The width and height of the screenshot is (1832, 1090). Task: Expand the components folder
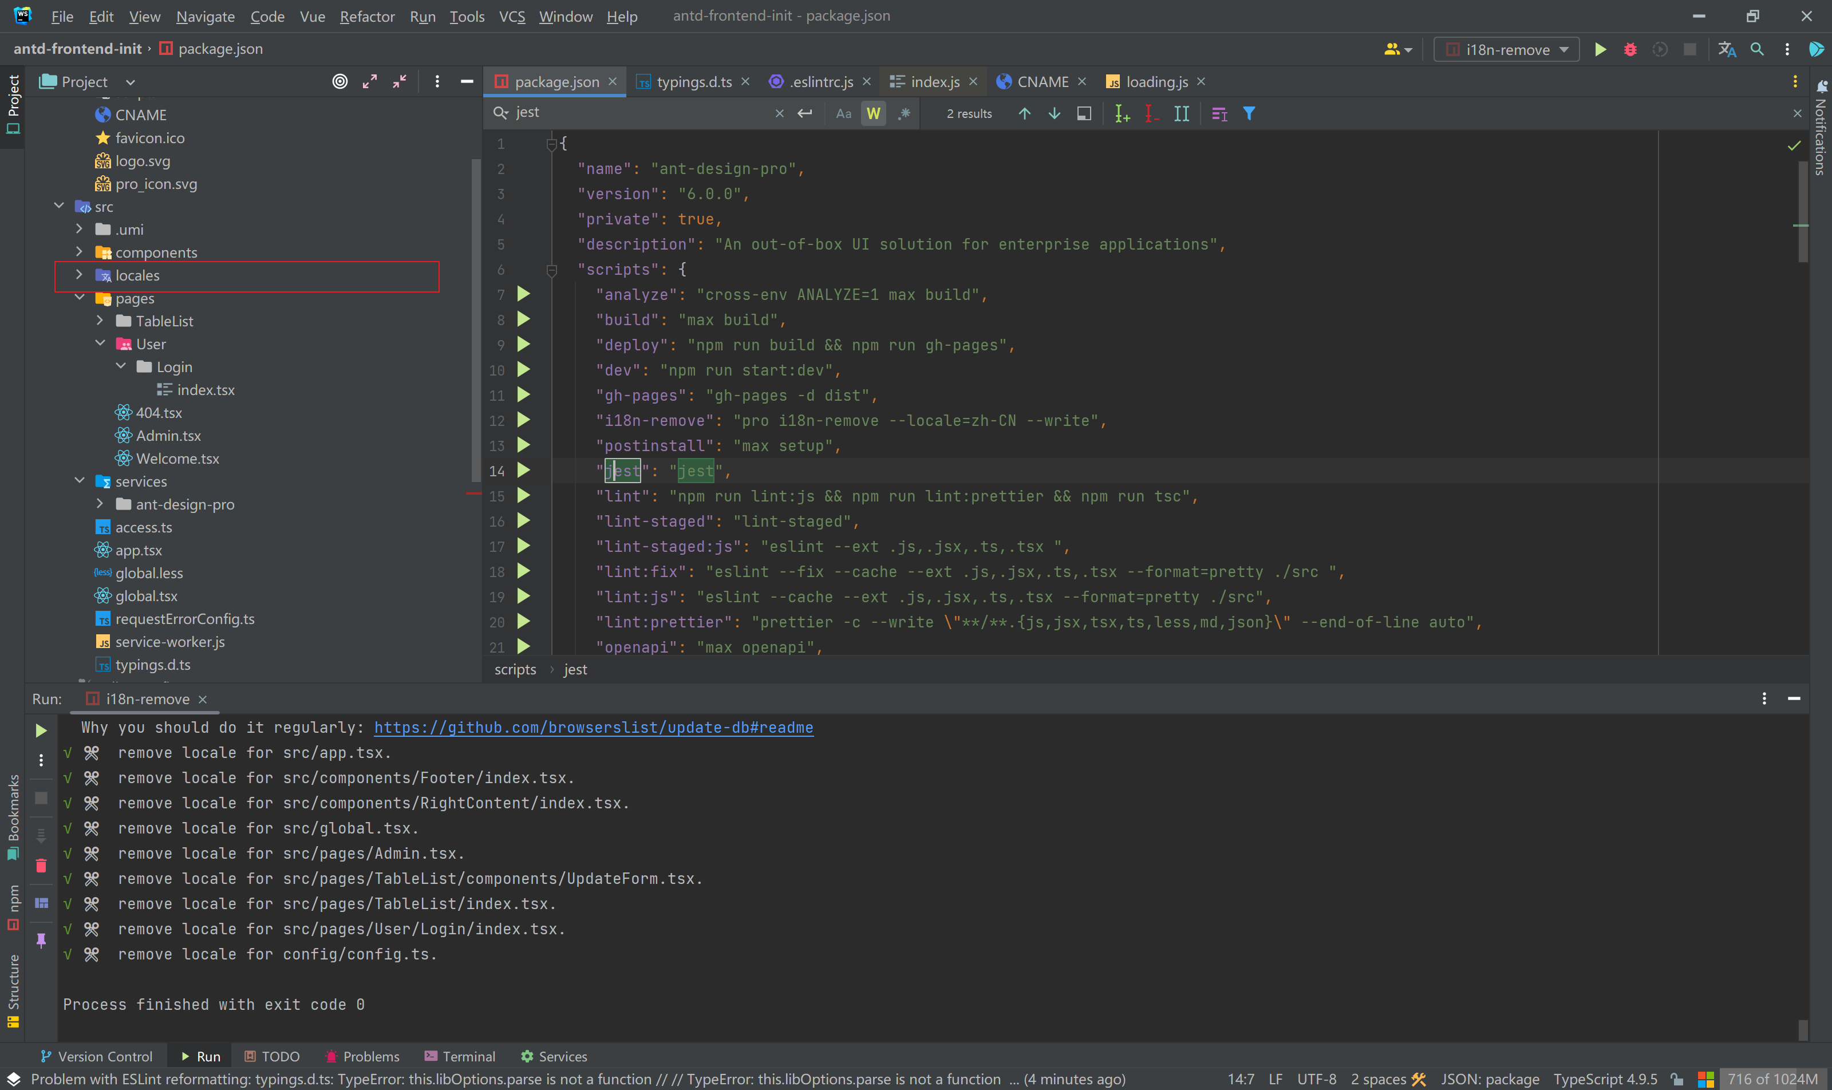pos(80,252)
